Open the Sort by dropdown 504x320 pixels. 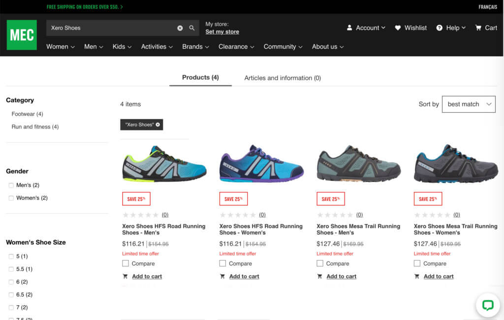[469, 104]
